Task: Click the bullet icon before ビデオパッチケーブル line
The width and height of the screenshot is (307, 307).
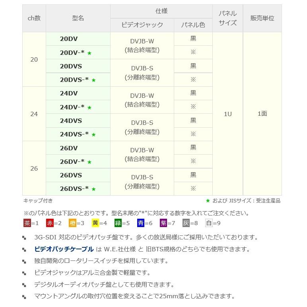Action: 24,249
